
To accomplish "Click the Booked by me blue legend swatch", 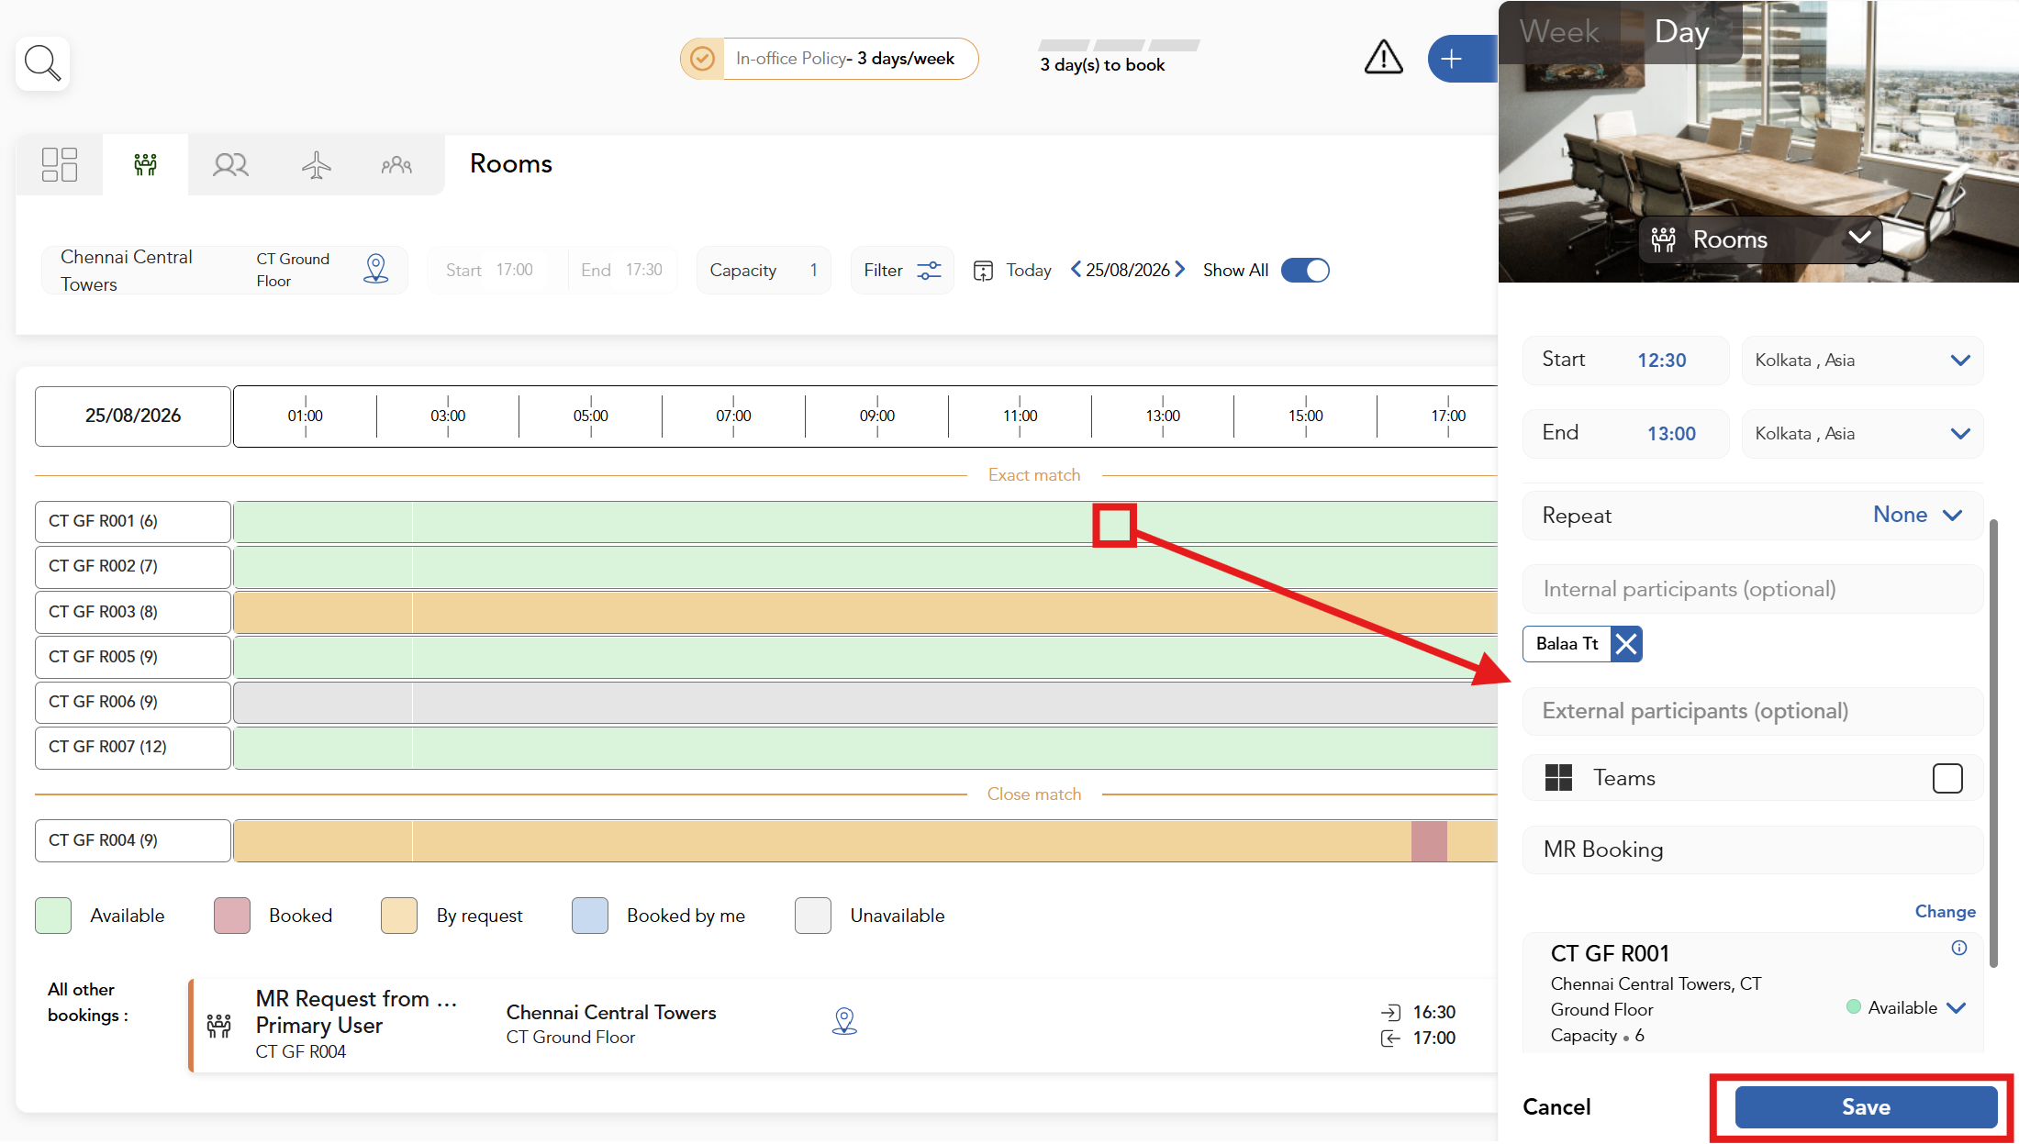I will 590,916.
